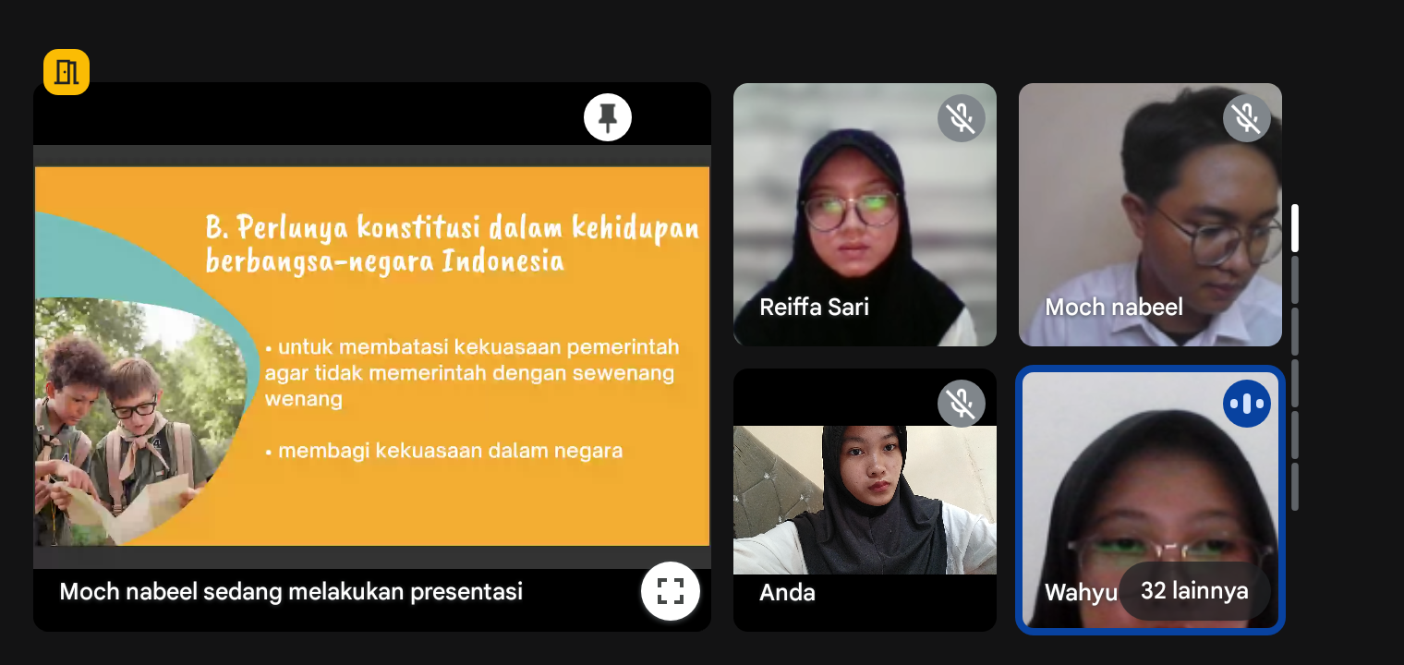Click the muted mic icon on Reiffa Sari's tile
1404x665 pixels.
pos(961,118)
